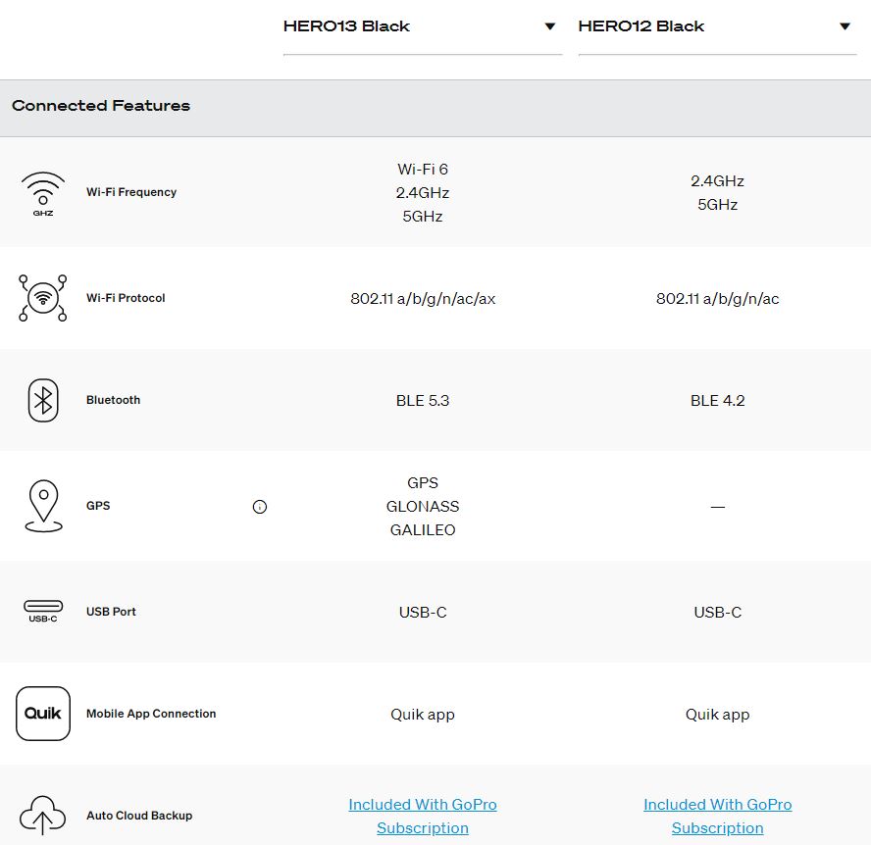Screen dimensions: 871x845
Task: Click the BLE 4.2 value
Action: (718, 401)
